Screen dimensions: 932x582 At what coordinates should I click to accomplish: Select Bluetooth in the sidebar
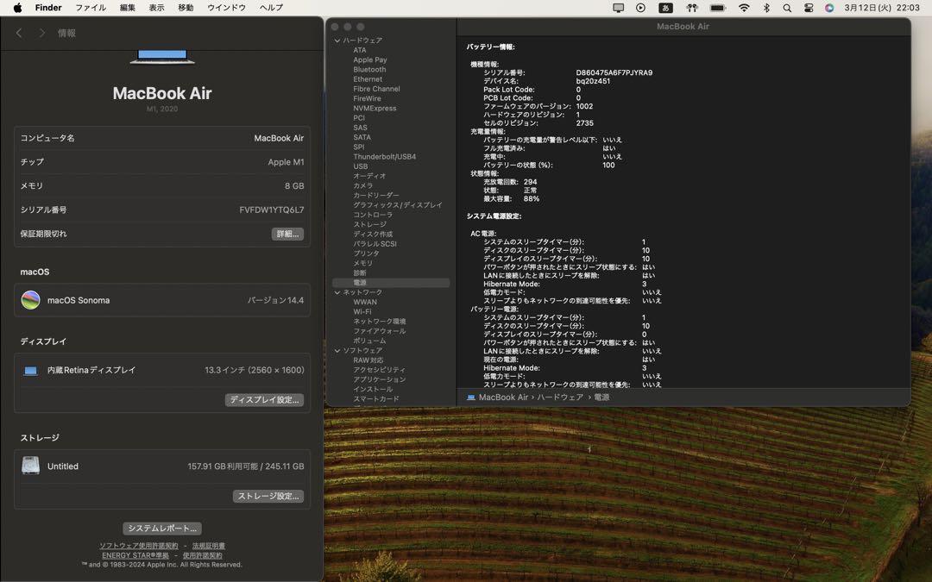[369, 70]
